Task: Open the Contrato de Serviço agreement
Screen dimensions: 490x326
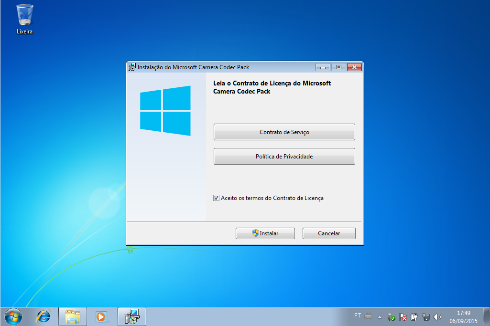Action: (x=284, y=132)
